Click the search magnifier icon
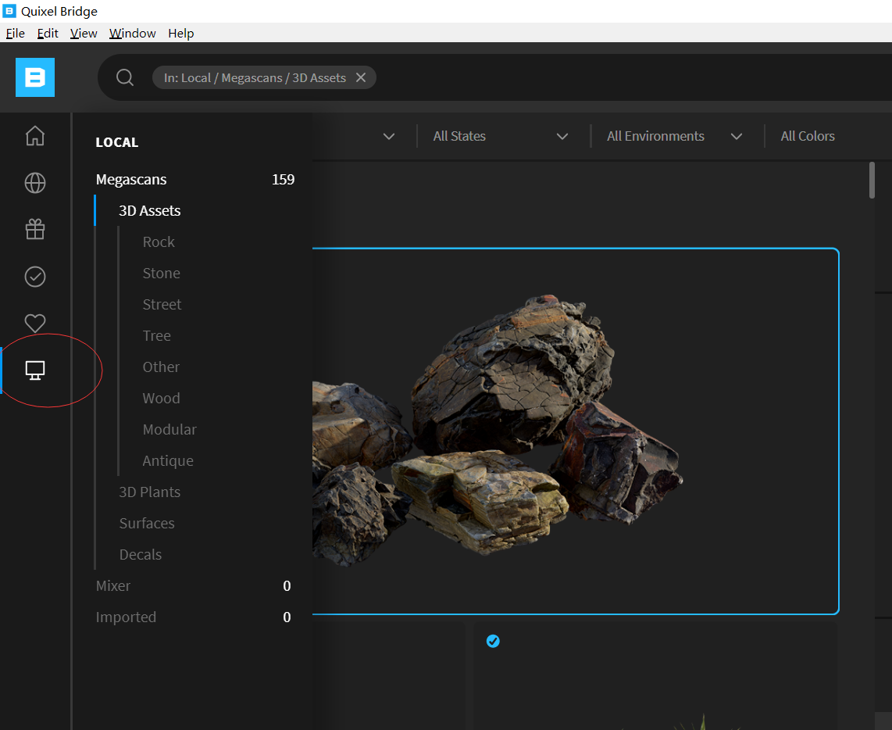This screenshot has height=730, width=892. tap(124, 77)
